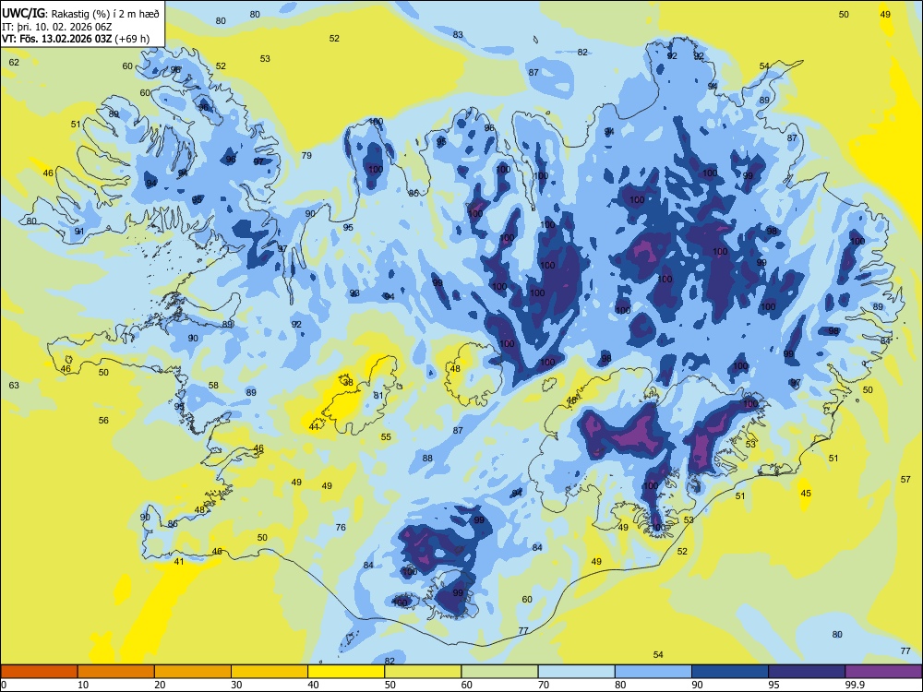Click the legend label '30'
Image resolution: width=923 pixels, height=692 pixels.
coord(236,685)
